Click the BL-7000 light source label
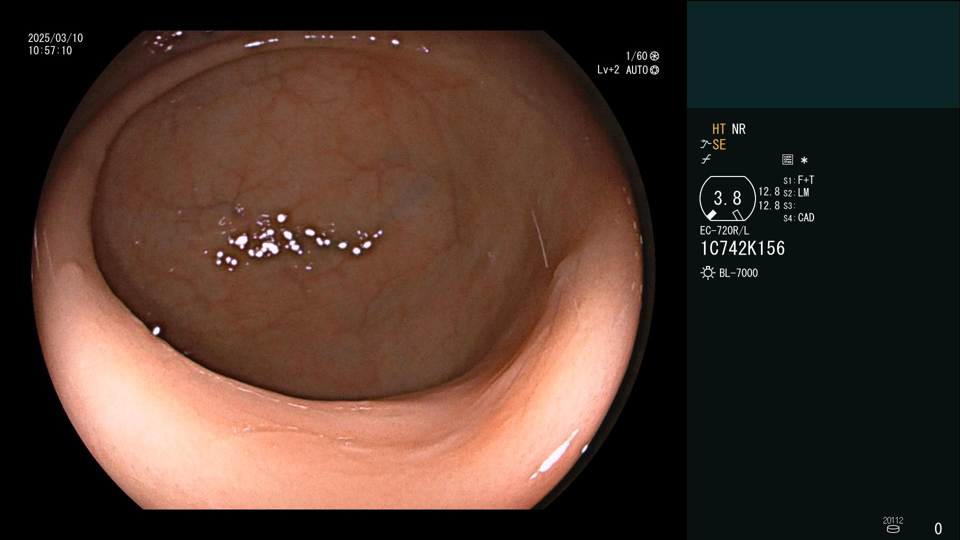Screen dimensions: 960x540 pos(738,273)
